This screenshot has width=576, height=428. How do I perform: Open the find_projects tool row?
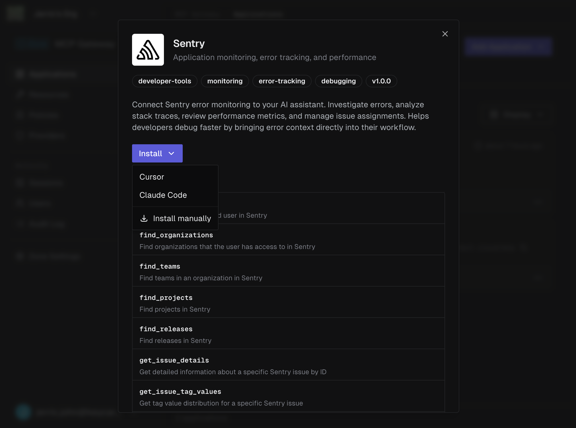click(x=288, y=303)
